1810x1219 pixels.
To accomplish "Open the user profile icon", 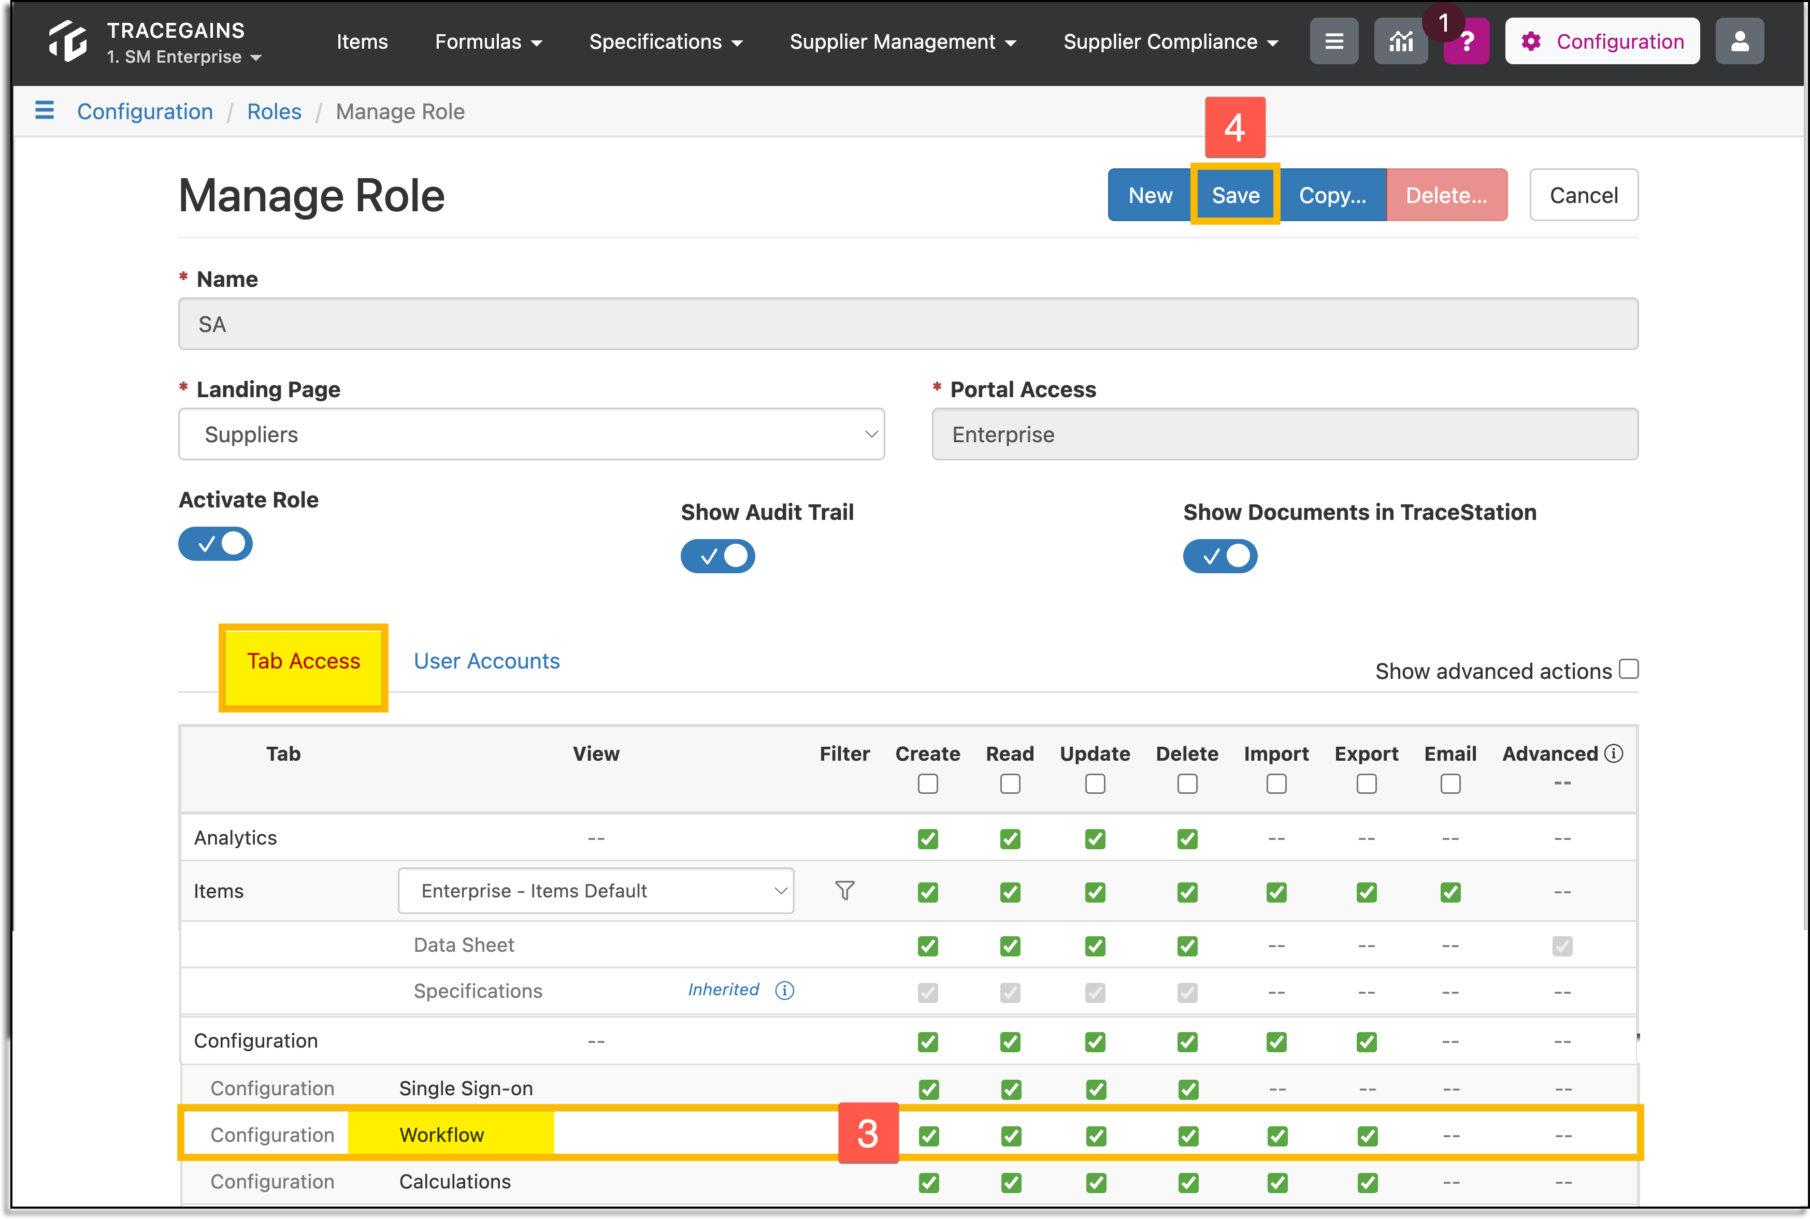I will (1740, 41).
